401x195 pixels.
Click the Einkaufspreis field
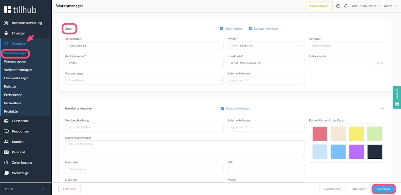click(347, 63)
